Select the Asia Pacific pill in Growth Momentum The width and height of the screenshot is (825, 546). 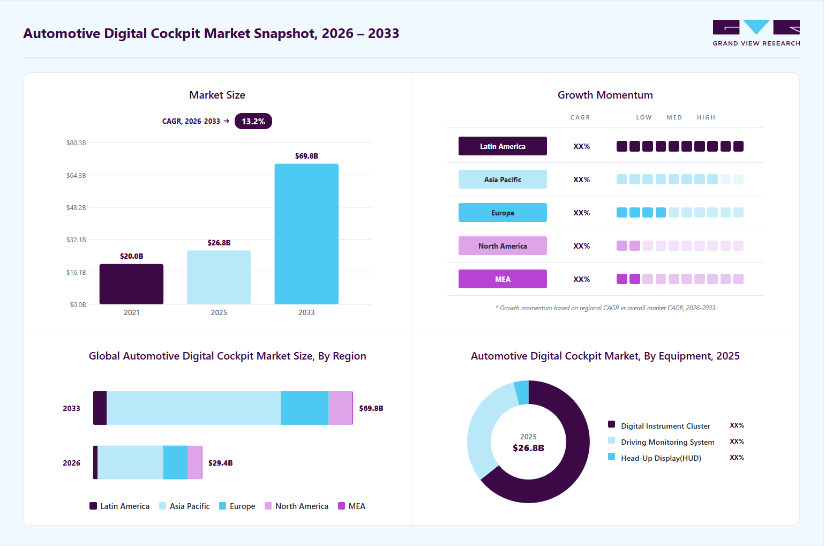[502, 179]
